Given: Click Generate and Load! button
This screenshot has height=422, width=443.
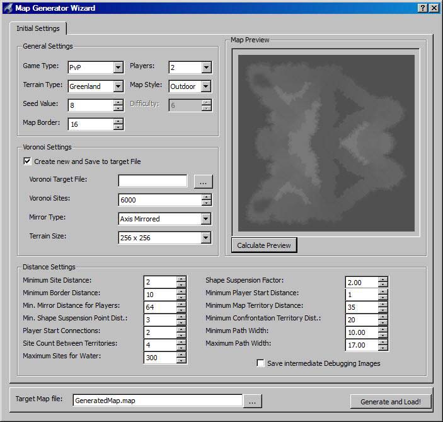Looking at the screenshot, I should [x=390, y=401].
